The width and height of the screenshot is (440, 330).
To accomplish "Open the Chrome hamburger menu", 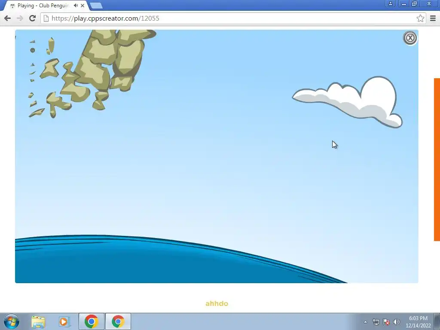I will 433,18.
